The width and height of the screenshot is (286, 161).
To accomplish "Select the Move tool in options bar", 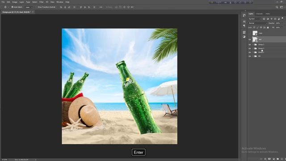I will [x=5, y=7].
